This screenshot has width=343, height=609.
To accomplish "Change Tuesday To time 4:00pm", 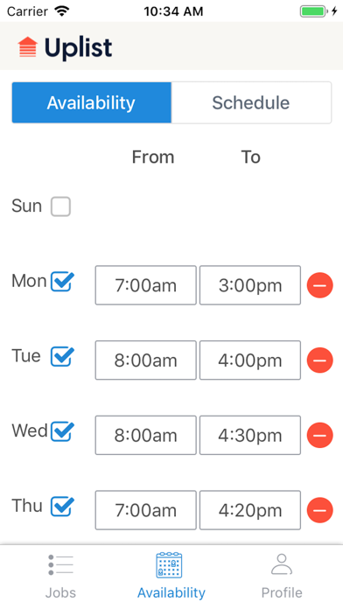I will (250, 360).
